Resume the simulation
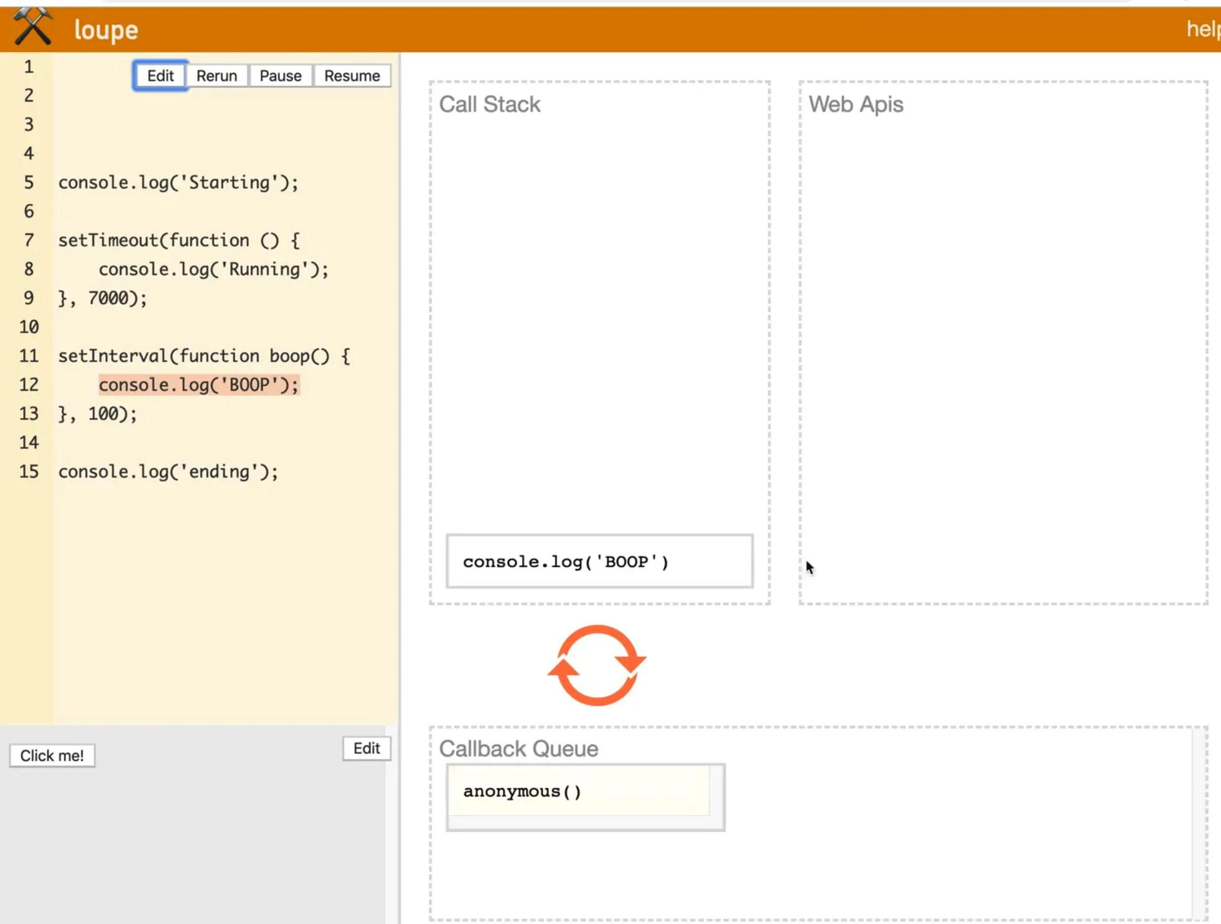The image size is (1221, 924). [x=352, y=76]
